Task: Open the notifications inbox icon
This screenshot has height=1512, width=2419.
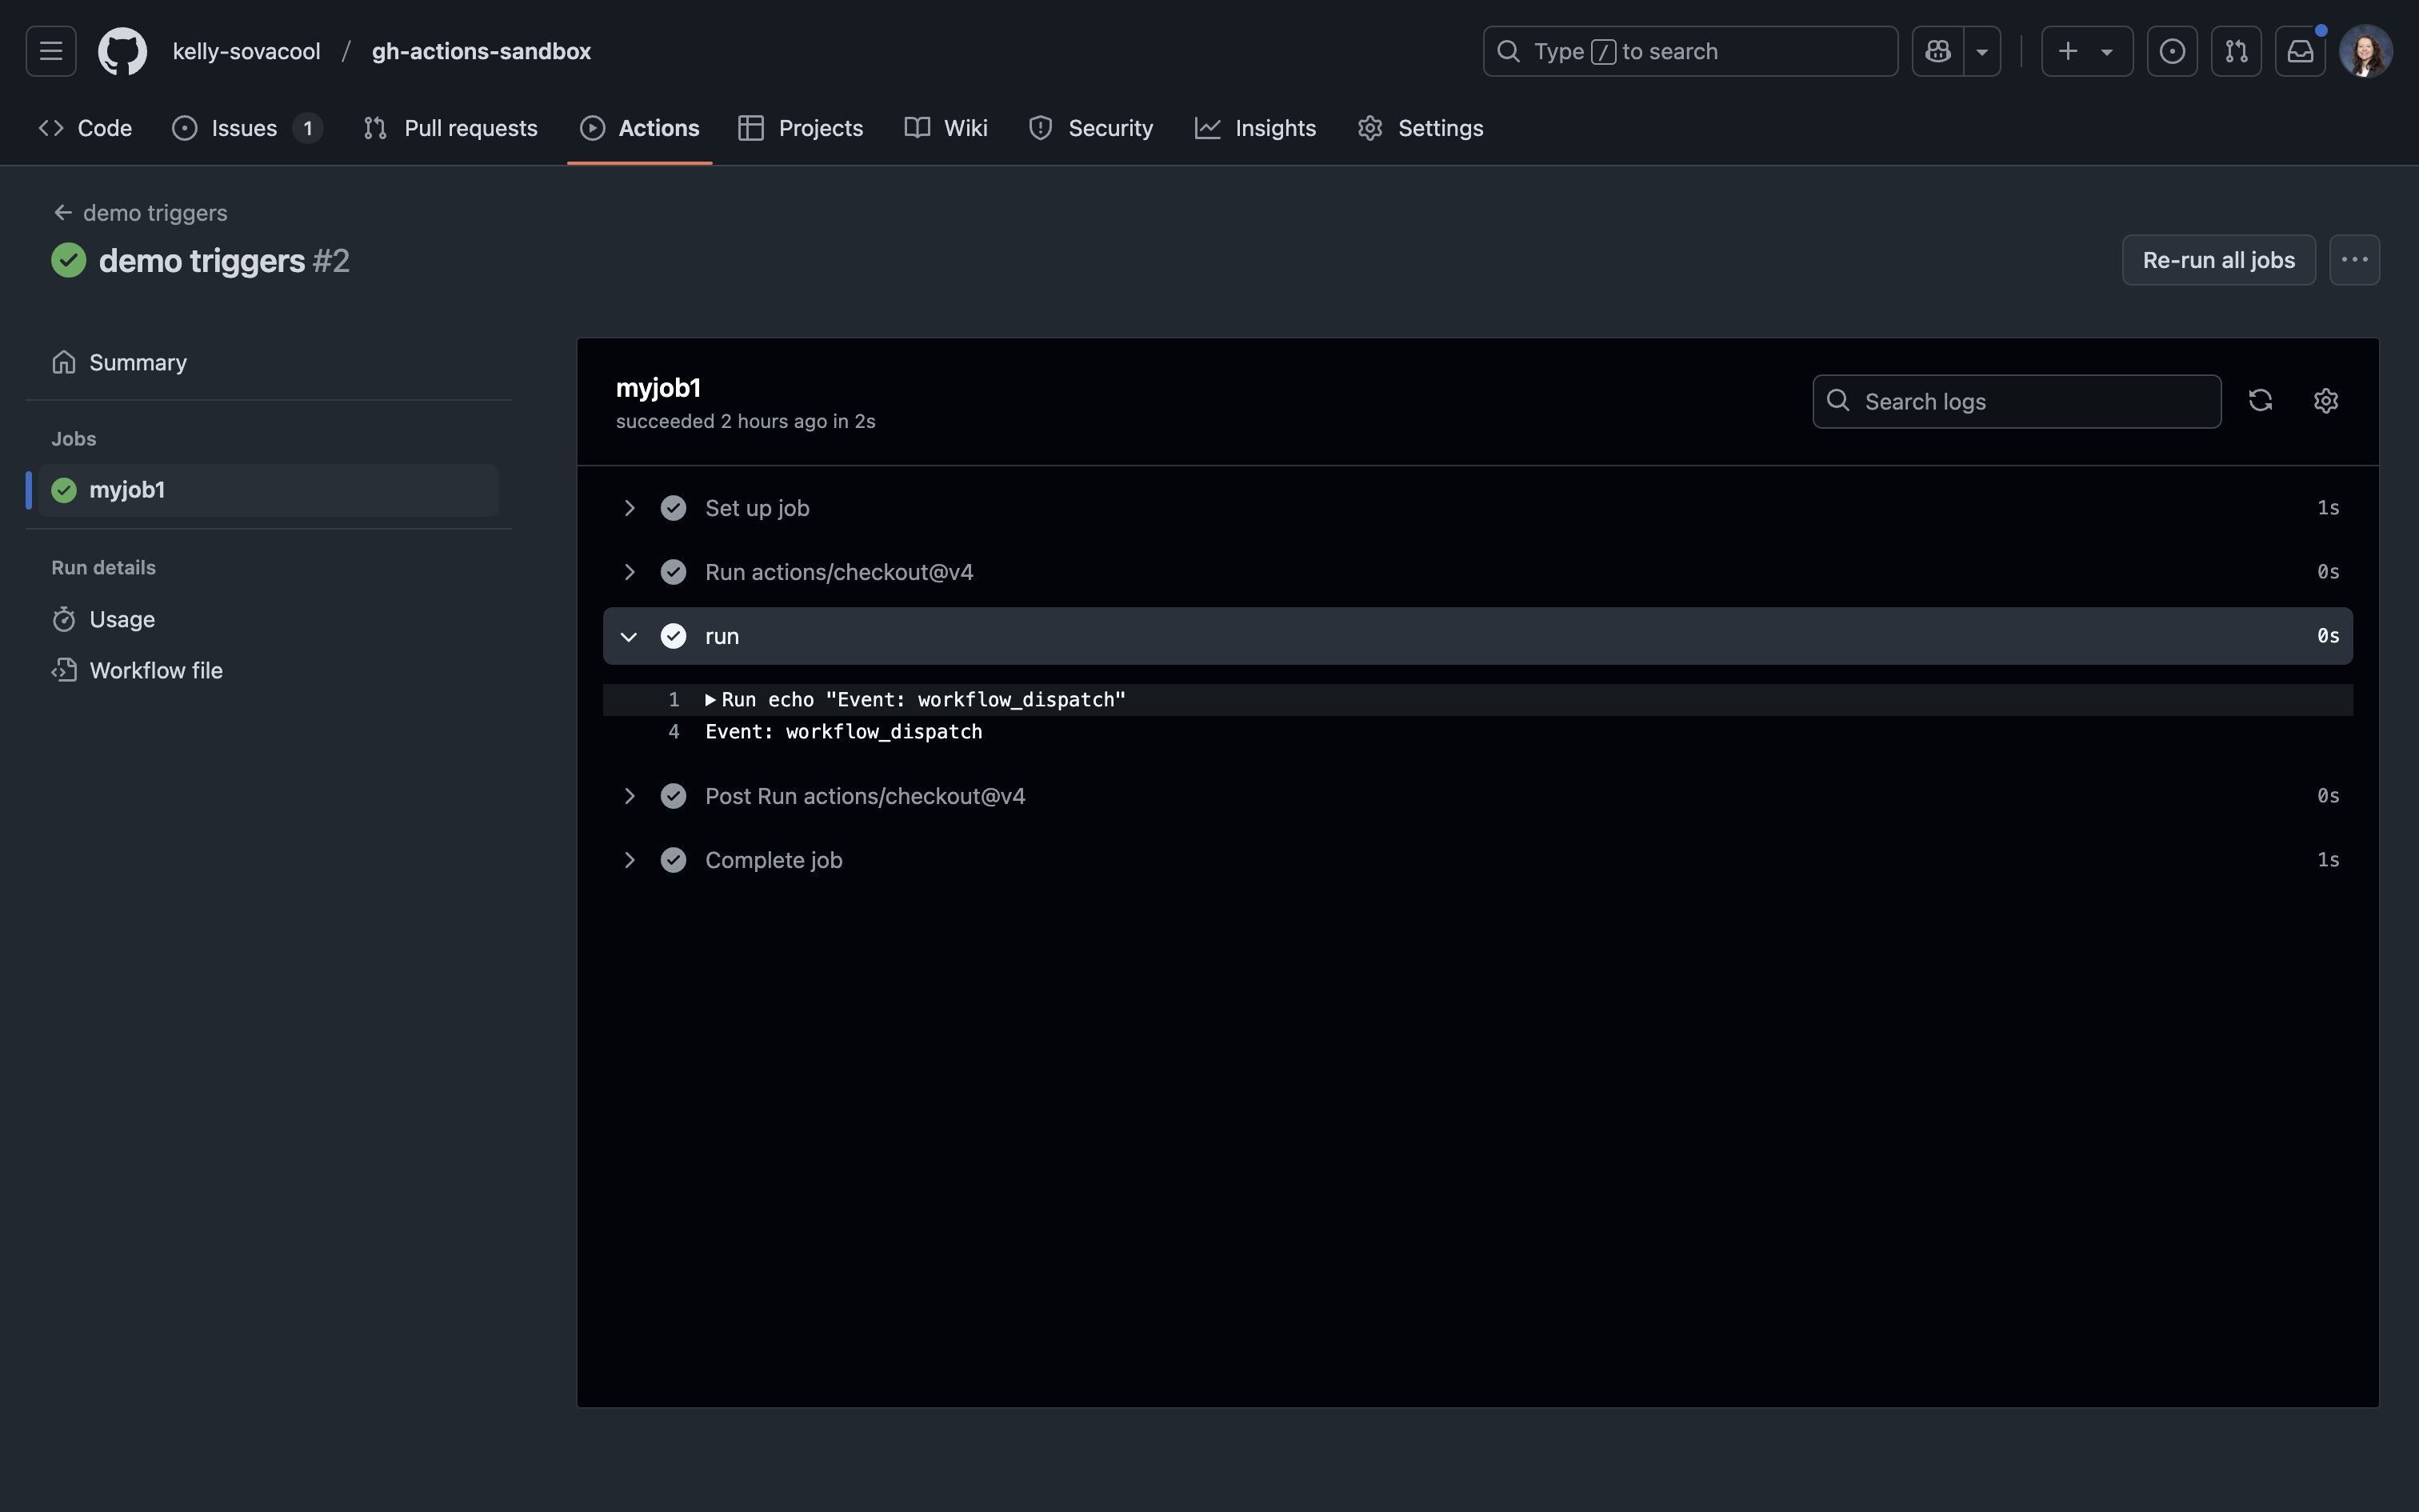Action: [x=2300, y=51]
